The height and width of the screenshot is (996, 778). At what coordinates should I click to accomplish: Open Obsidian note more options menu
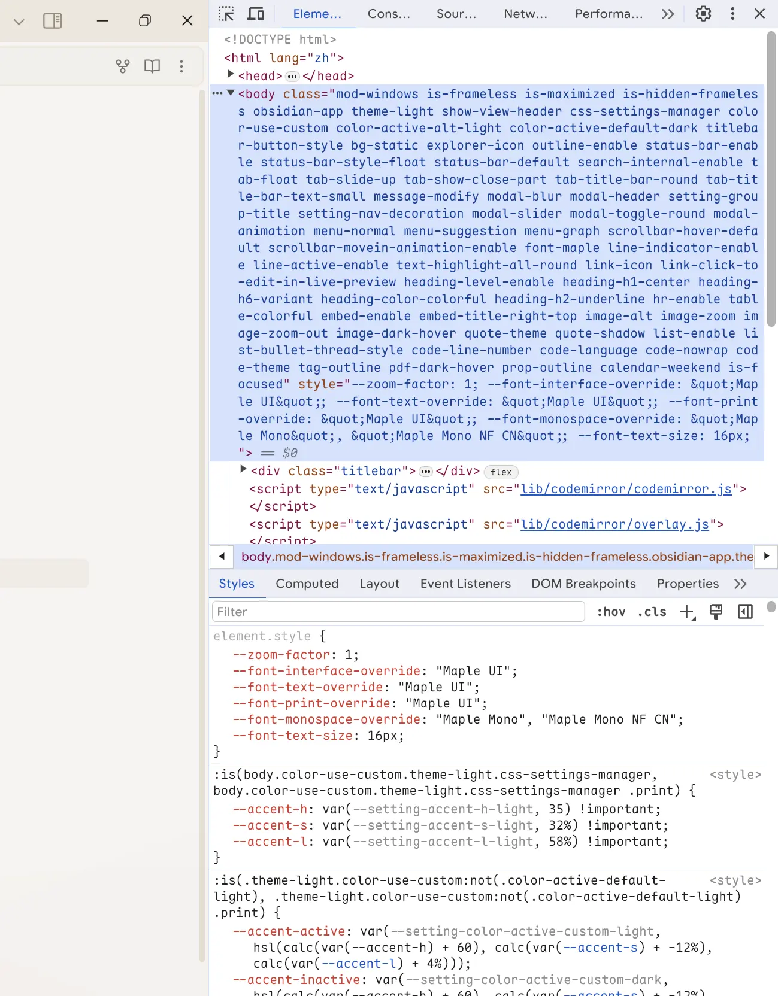coord(181,66)
